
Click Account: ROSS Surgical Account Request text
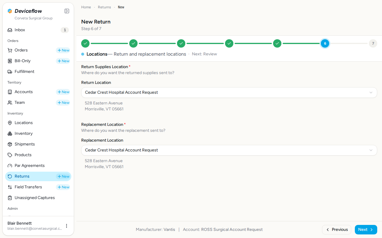[x=223, y=230]
